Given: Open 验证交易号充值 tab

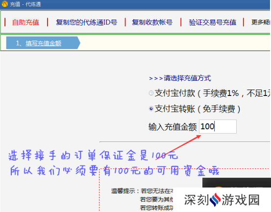Looking at the screenshot, I should (212, 22).
